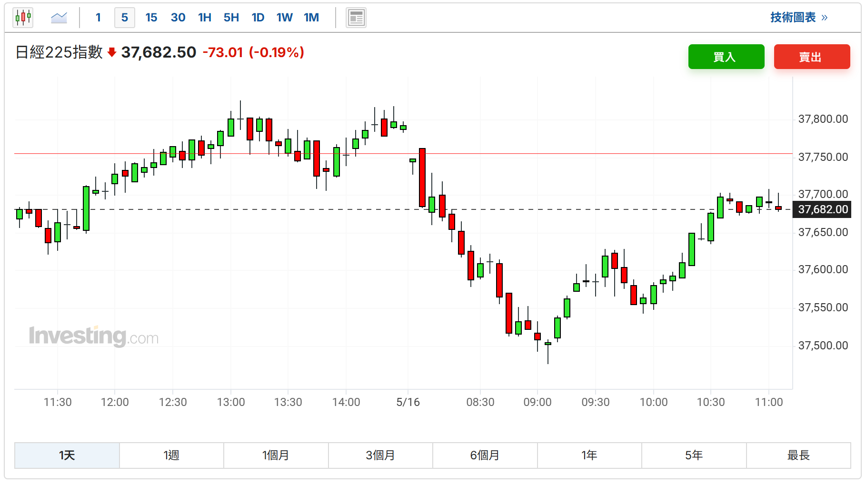Select 1W interval

[x=285, y=18]
